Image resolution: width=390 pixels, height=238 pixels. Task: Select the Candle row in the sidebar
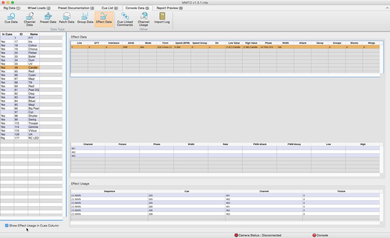tap(33, 68)
